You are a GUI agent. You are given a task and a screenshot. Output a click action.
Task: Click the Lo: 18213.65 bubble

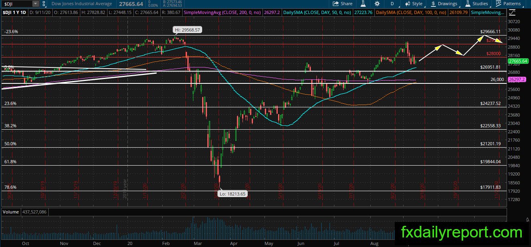coord(232,194)
